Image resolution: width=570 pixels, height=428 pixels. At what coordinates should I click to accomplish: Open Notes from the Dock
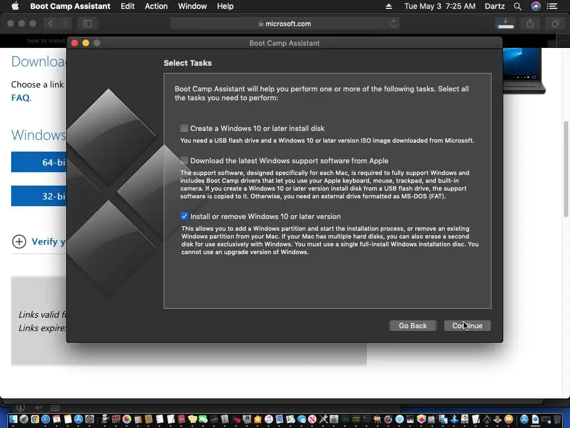[68, 419]
